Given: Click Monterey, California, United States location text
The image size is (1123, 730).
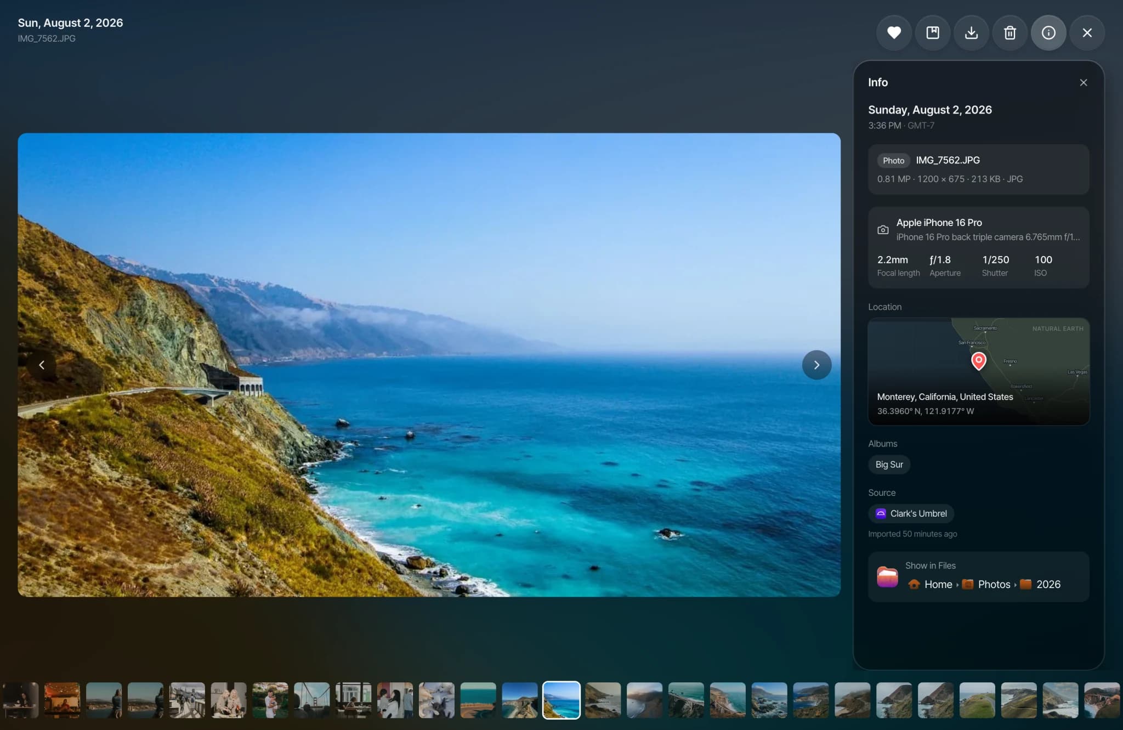Looking at the screenshot, I should pos(945,397).
